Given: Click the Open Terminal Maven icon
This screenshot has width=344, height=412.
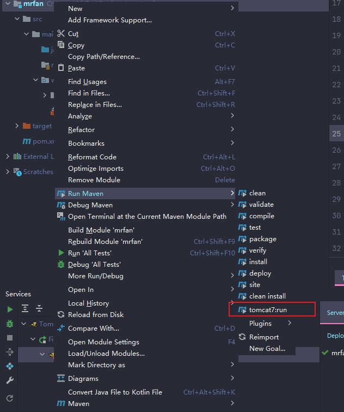Looking at the screenshot, I should (61, 217).
